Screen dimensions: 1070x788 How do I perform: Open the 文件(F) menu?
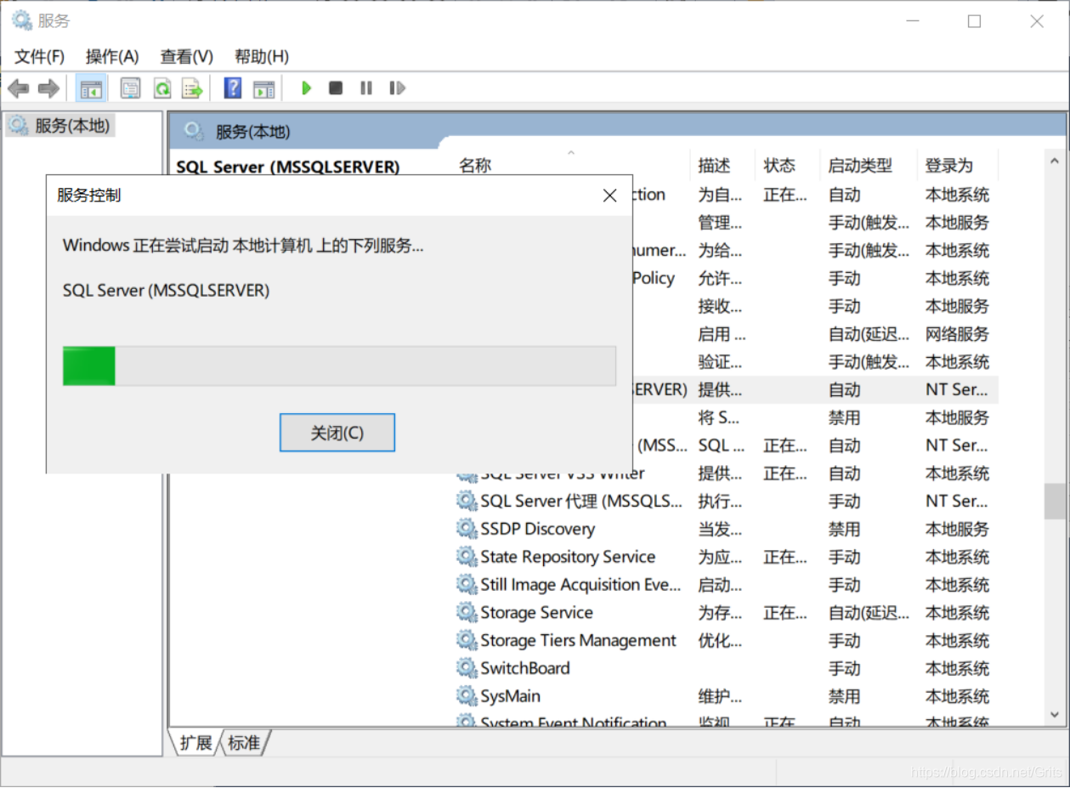click(x=39, y=57)
